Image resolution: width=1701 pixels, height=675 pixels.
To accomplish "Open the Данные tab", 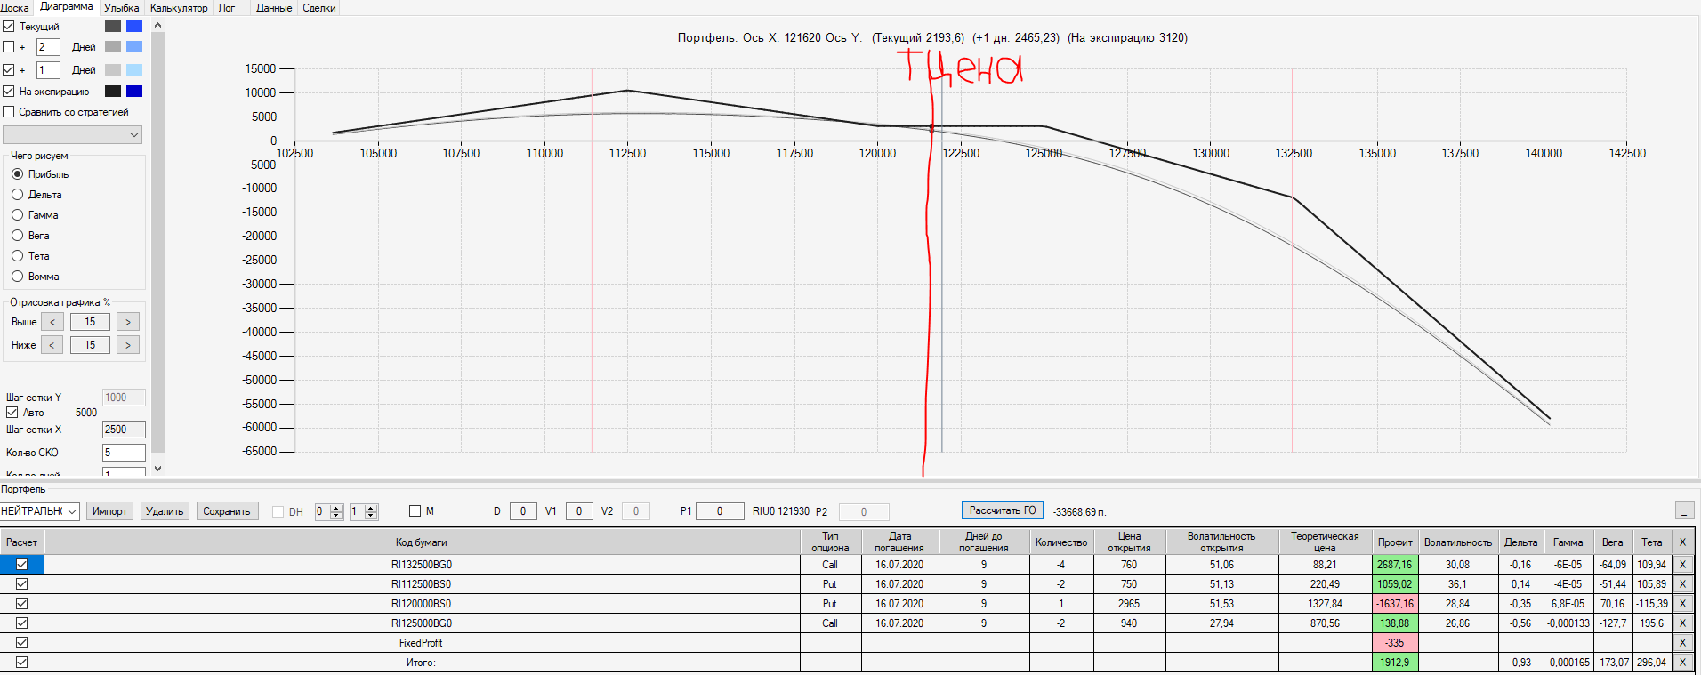I will [x=274, y=8].
